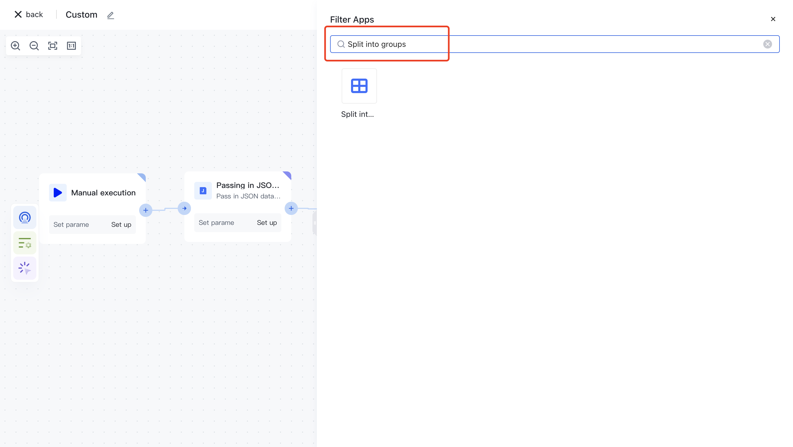The image size is (793, 447).
Task: Edit the Custom workflow name pencil
Action: (x=110, y=15)
